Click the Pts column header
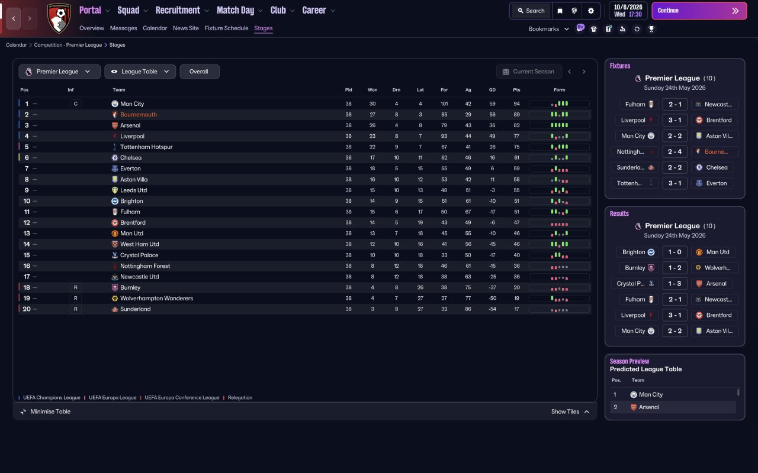Image resolution: width=758 pixels, height=473 pixels. click(x=516, y=90)
